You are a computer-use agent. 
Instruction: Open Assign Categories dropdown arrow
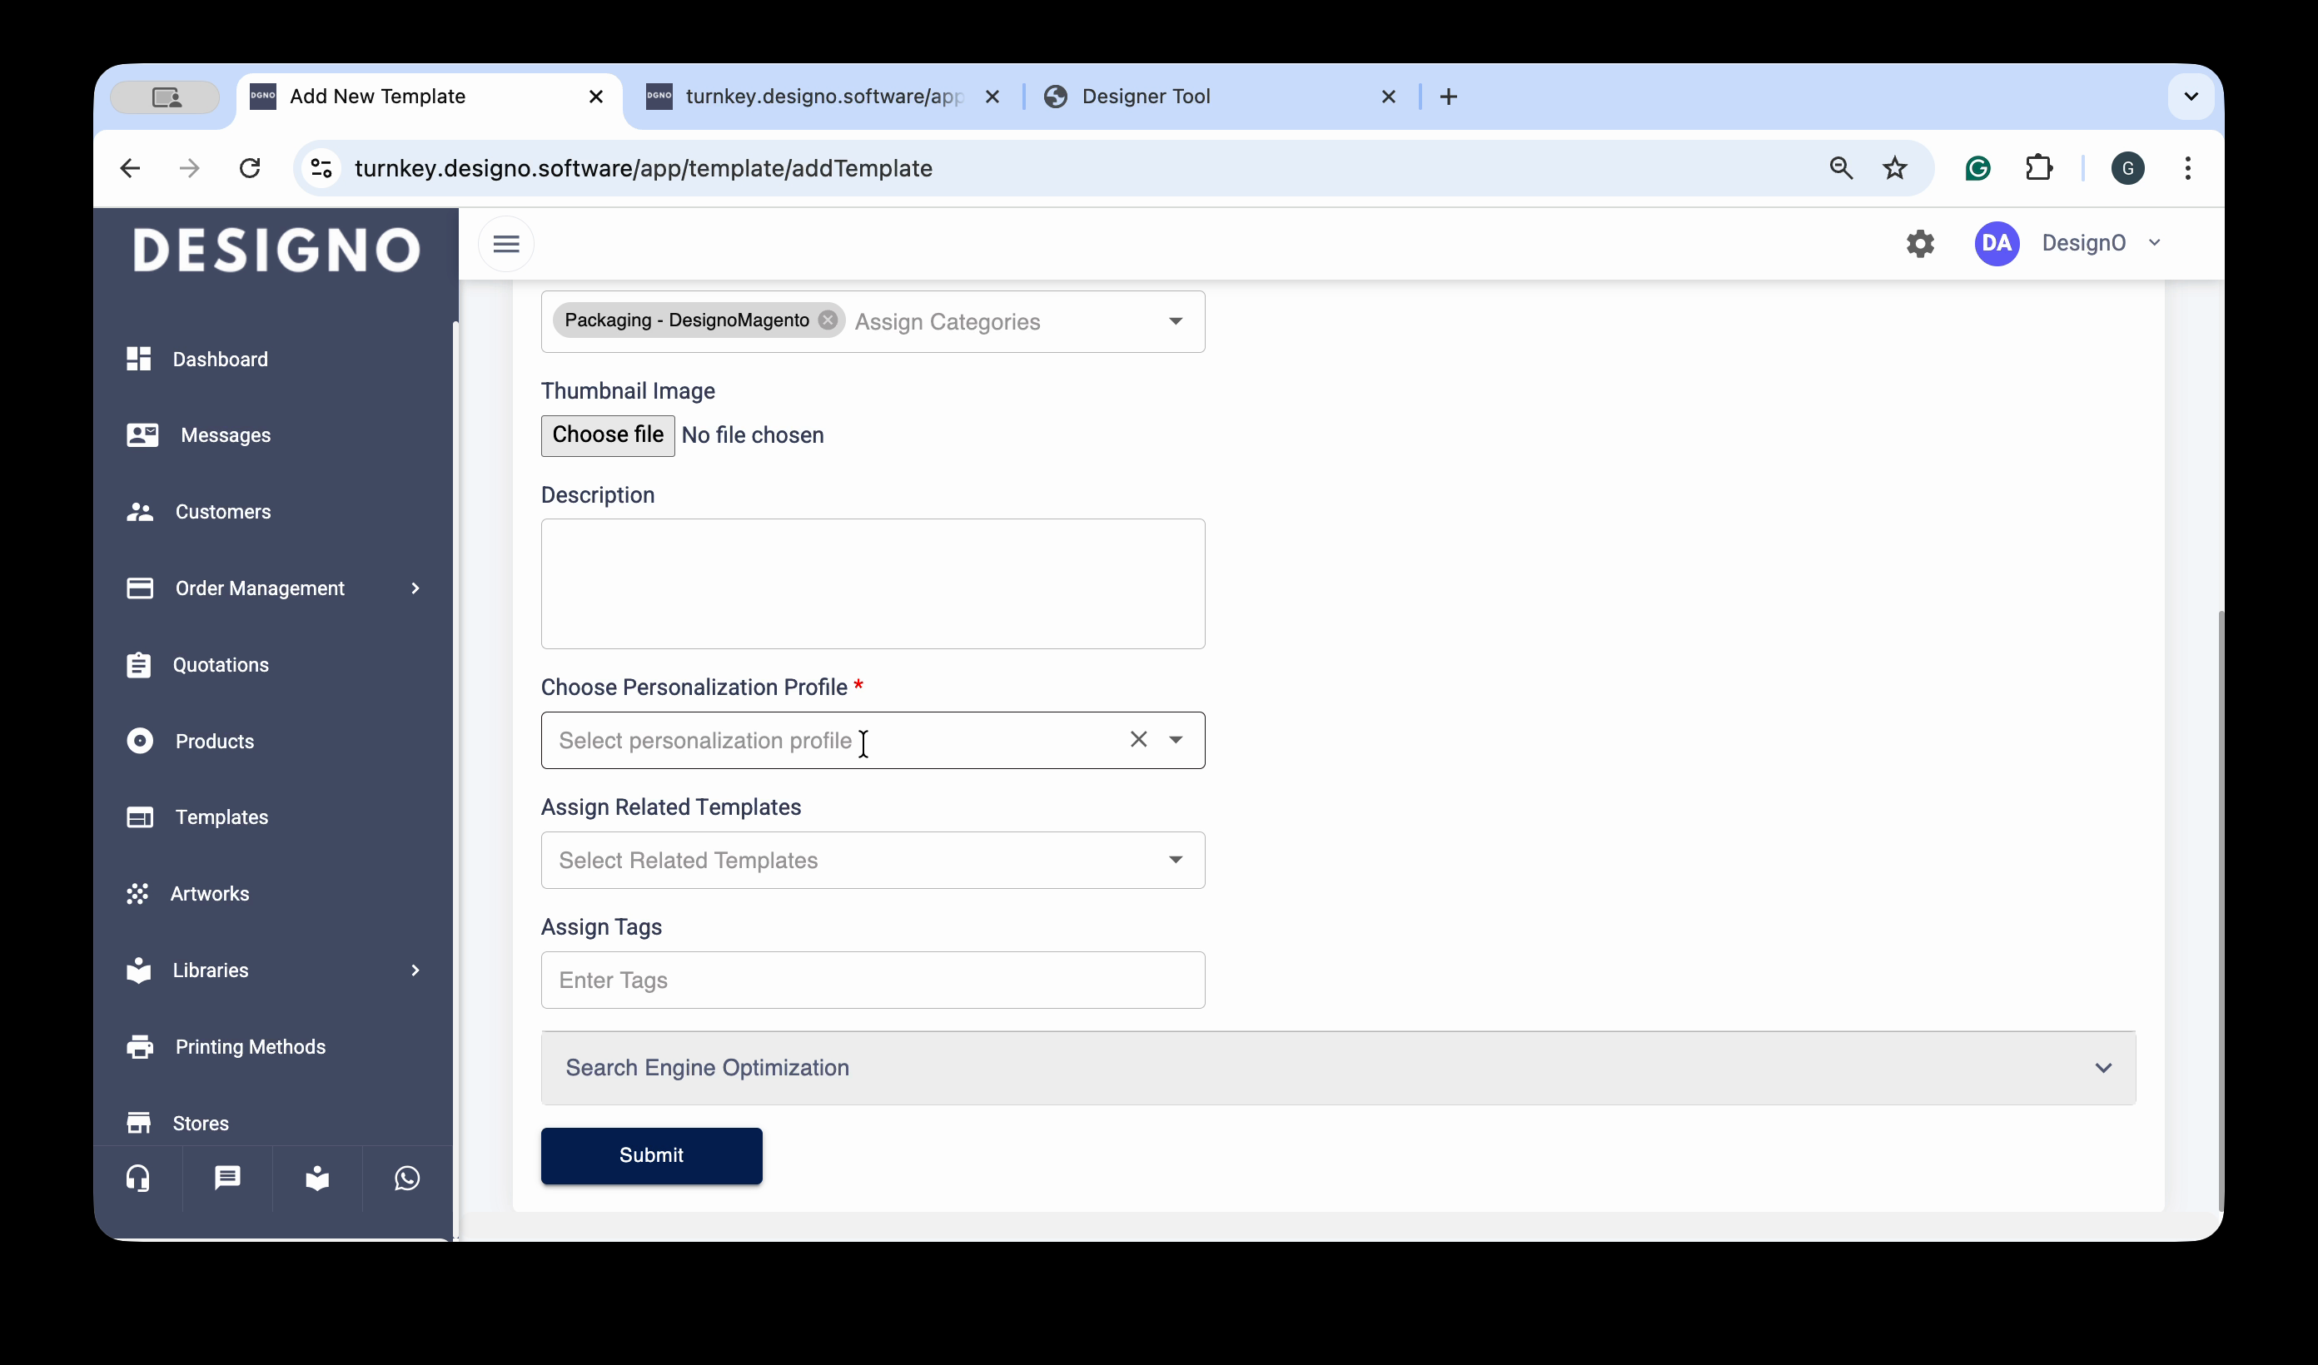tap(1175, 321)
